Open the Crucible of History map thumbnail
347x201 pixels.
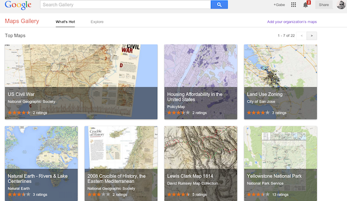coord(121,164)
